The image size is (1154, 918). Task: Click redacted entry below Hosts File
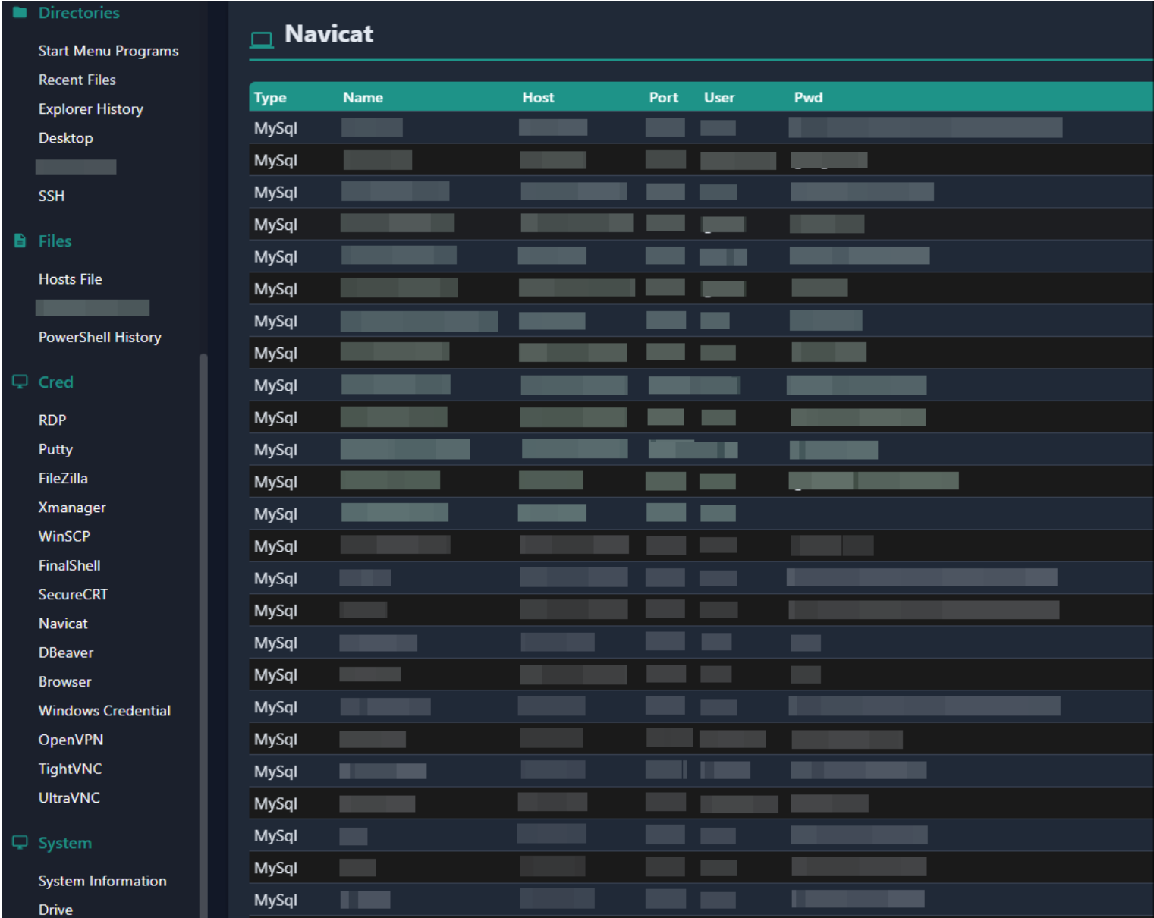click(93, 307)
